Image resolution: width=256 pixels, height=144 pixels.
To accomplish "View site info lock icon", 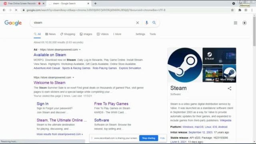I will tap(24, 10).
